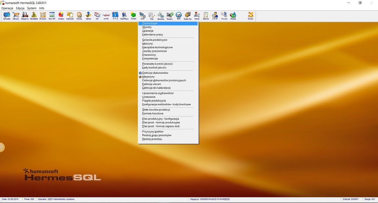Screen dimensions: 378x203
Task: Select Zasoby pracownicze entry
Action: (168, 51)
